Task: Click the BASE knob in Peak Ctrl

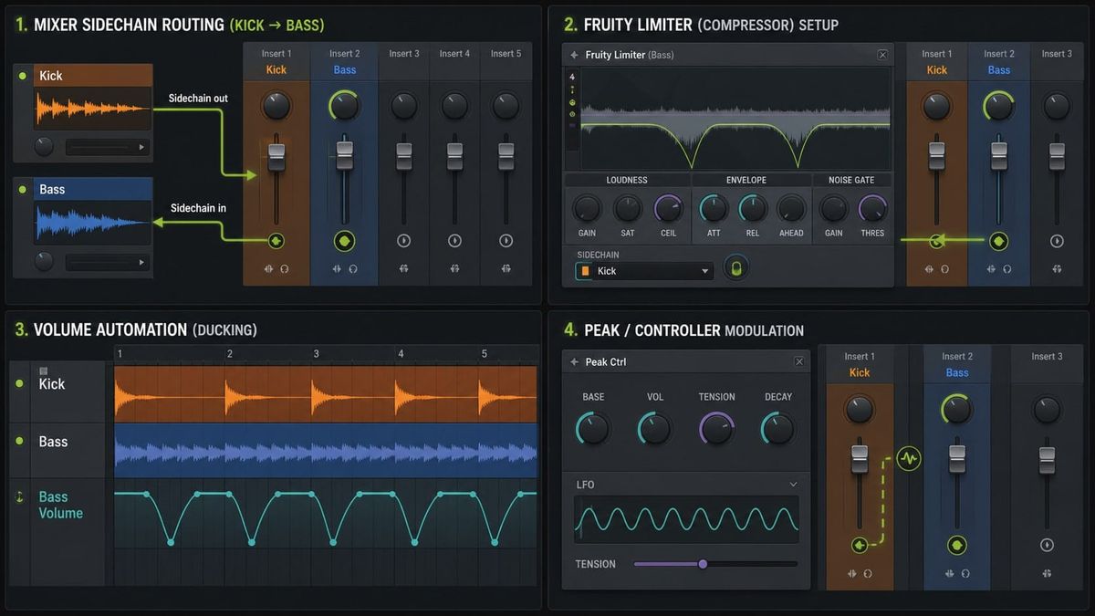Action: (593, 428)
